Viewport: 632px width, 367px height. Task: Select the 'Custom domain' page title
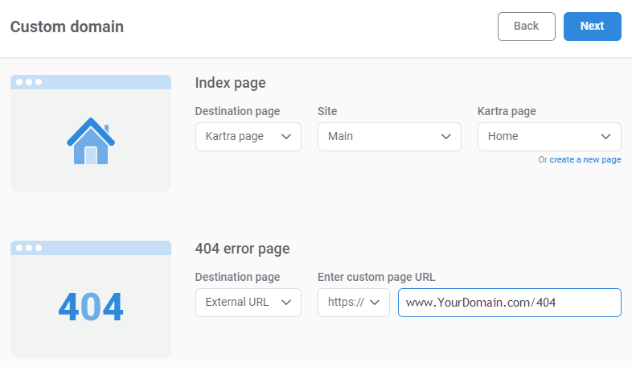coord(67,27)
